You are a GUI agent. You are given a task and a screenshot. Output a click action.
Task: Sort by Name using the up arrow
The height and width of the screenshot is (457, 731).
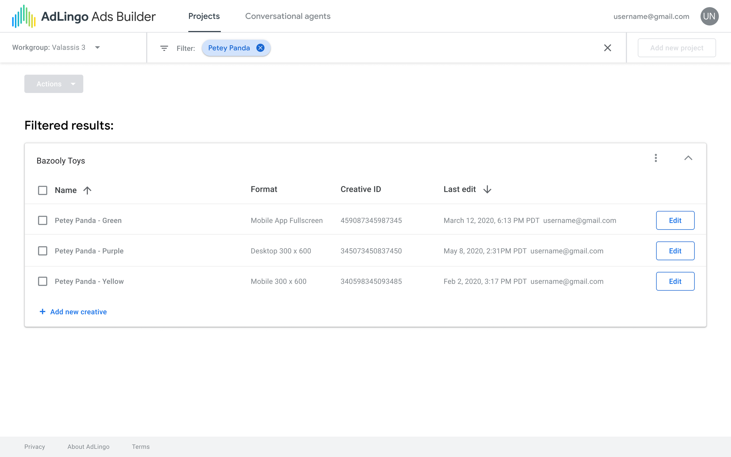[87, 190]
